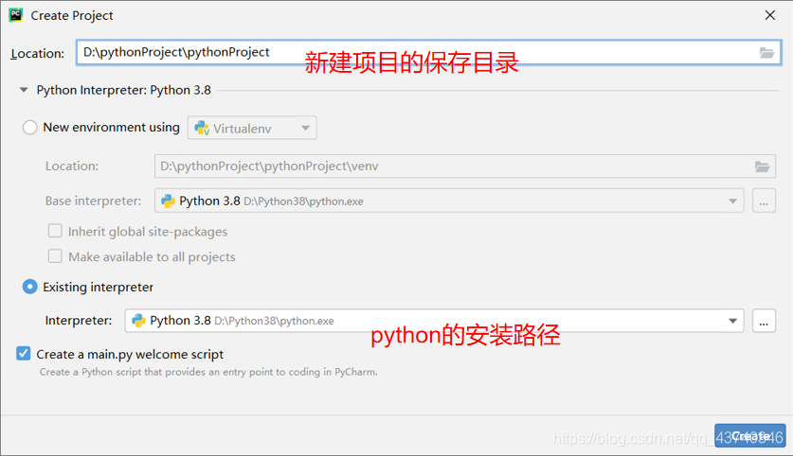Open the Base interpreter dropdown arrow
The width and height of the screenshot is (793, 456).
point(732,201)
